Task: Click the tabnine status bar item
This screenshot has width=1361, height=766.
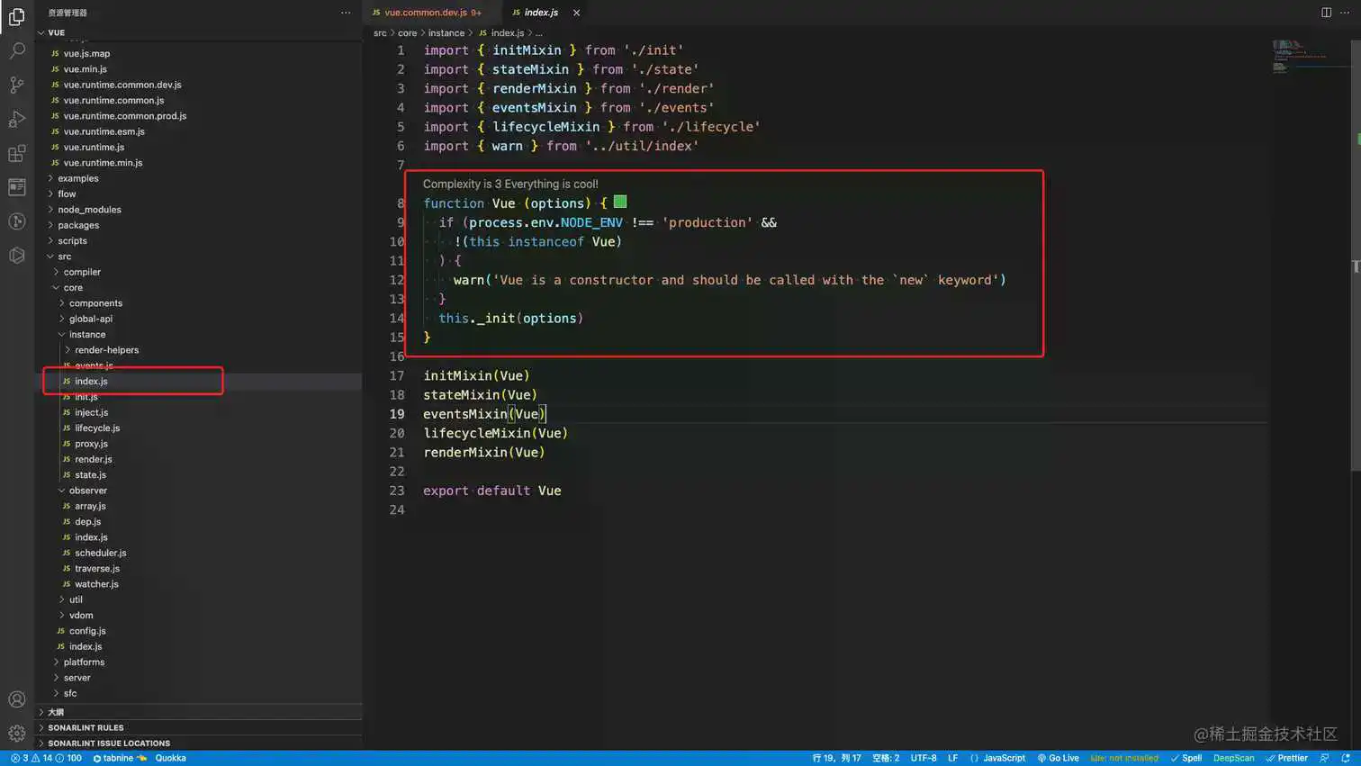Action: (120, 758)
